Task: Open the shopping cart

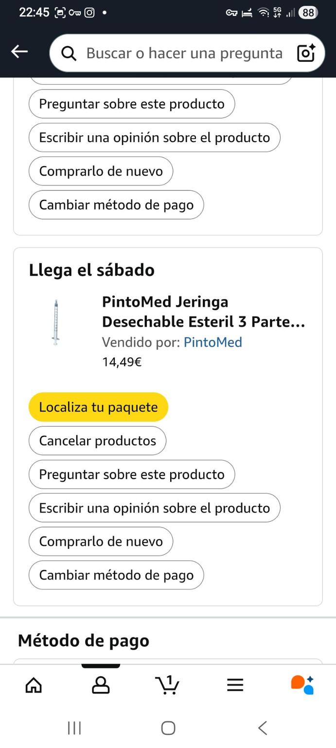Action: [167, 685]
